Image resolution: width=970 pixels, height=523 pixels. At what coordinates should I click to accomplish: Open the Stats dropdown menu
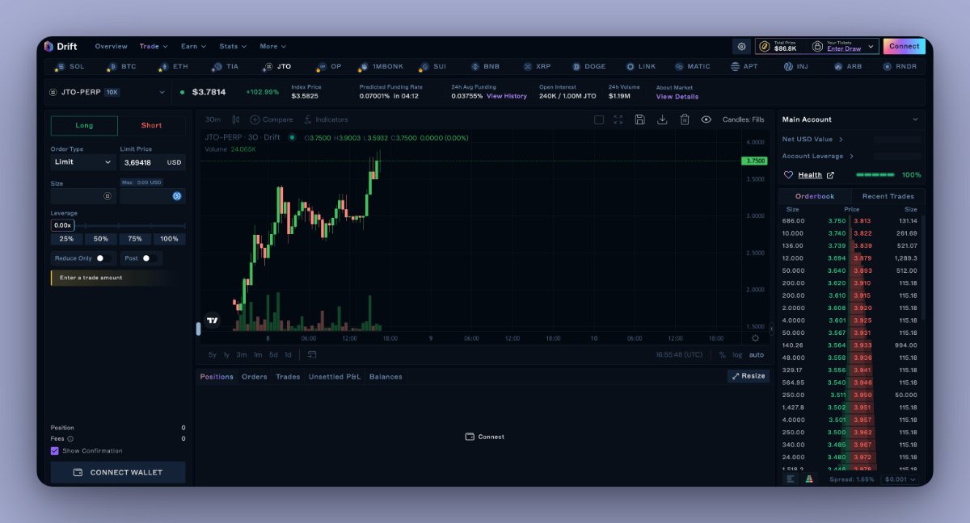click(x=233, y=46)
